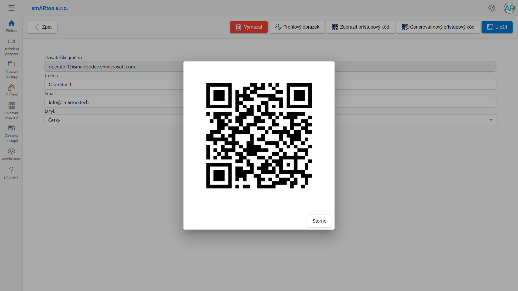Open Zařízení section
The height and width of the screenshot is (291, 518).
[12, 90]
